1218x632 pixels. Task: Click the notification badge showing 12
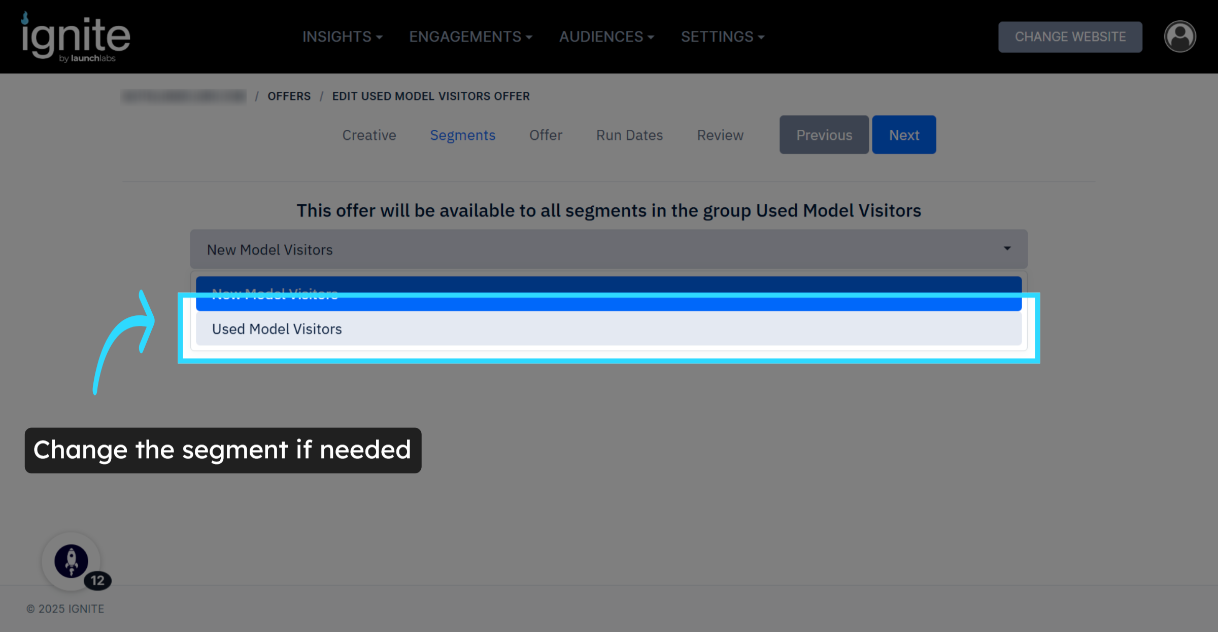[97, 580]
